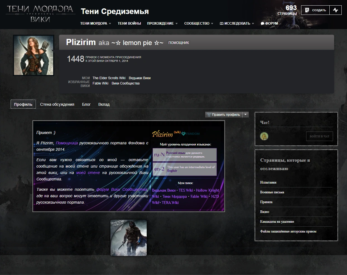
Task: Expand the Тени Мордора navigation dropdown
Action: pyautogui.click(x=96, y=23)
